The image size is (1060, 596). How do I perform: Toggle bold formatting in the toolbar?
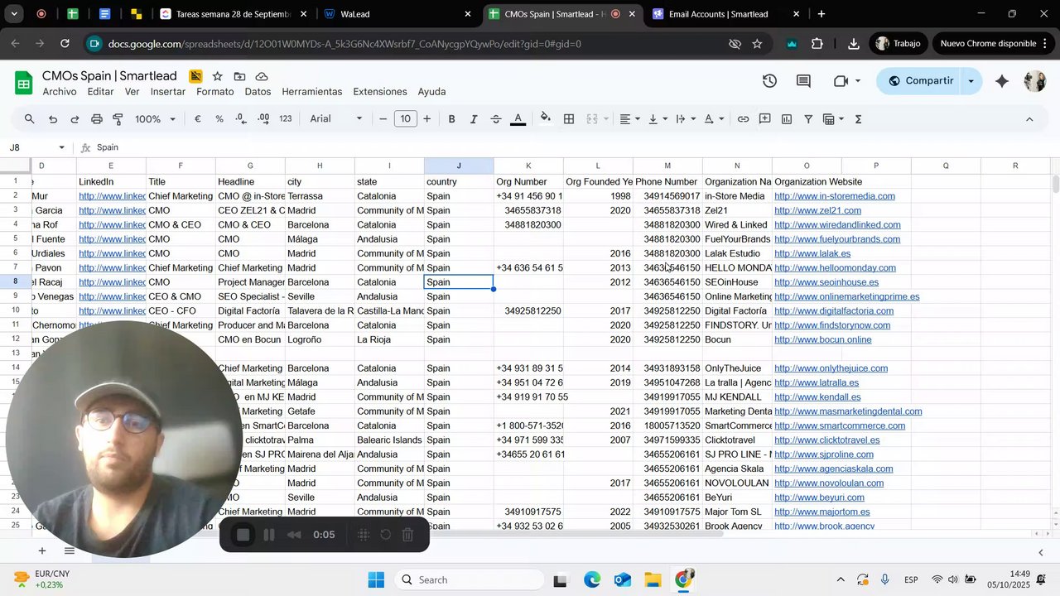pyautogui.click(x=451, y=119)
